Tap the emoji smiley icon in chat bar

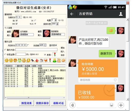pyautogui.click(x=111, y=105)
